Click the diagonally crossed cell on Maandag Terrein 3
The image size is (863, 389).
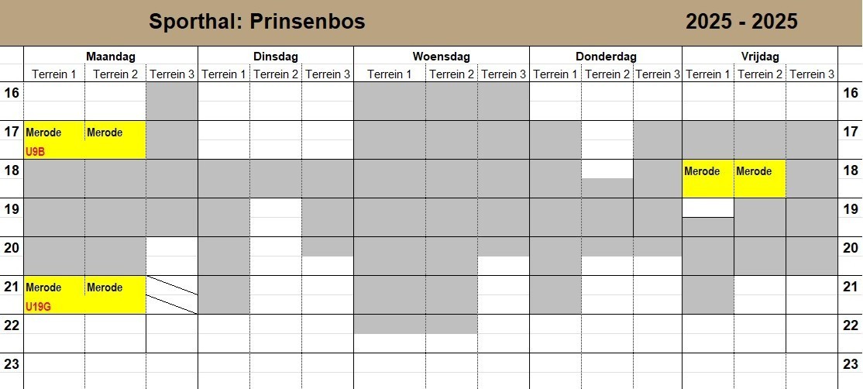pos(172,294)
